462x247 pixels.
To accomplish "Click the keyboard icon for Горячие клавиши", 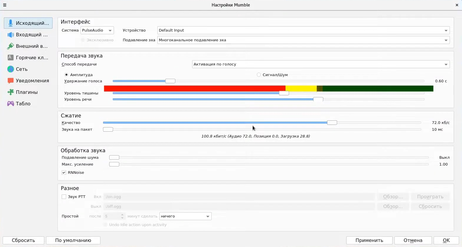I will (x=11, y=58).
